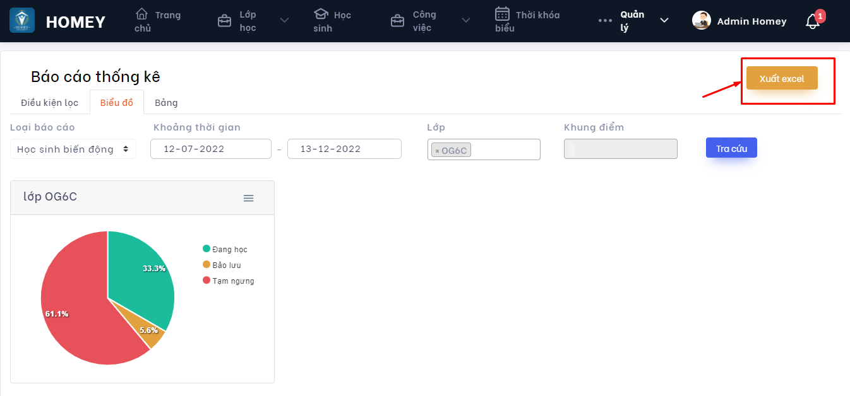The image size is (850, 396).
Task: Click the start date field 12-07-2022
Action: pyautogui.click(x=210, y=149)
